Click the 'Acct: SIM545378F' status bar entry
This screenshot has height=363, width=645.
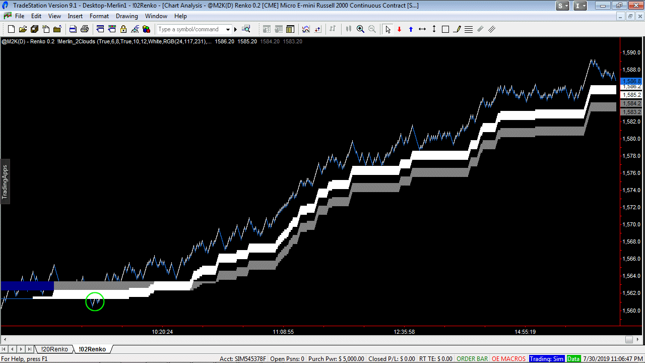(243, 359)
